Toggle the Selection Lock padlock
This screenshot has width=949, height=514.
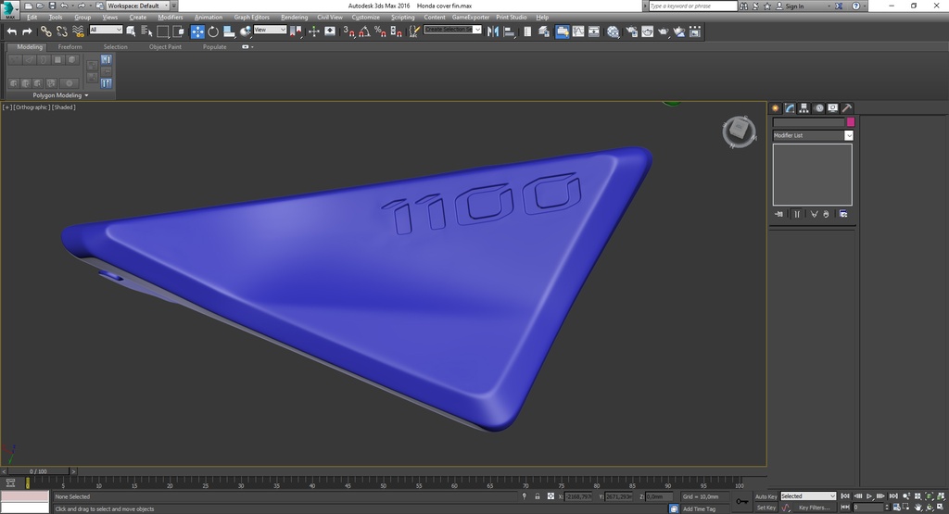(538, 495)
